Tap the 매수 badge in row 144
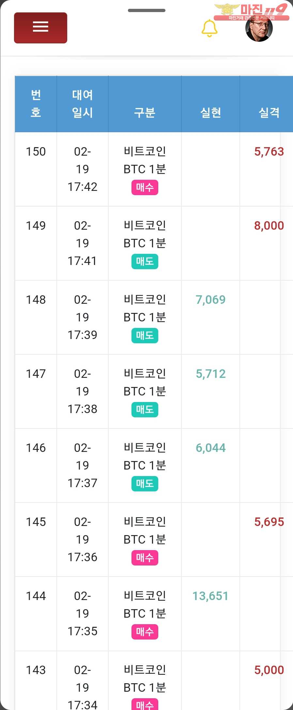 [145, 632]
